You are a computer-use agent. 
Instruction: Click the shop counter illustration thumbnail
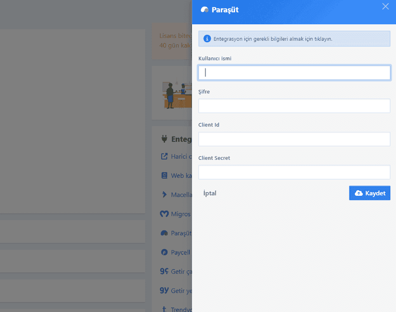click(x=177, y=94)
